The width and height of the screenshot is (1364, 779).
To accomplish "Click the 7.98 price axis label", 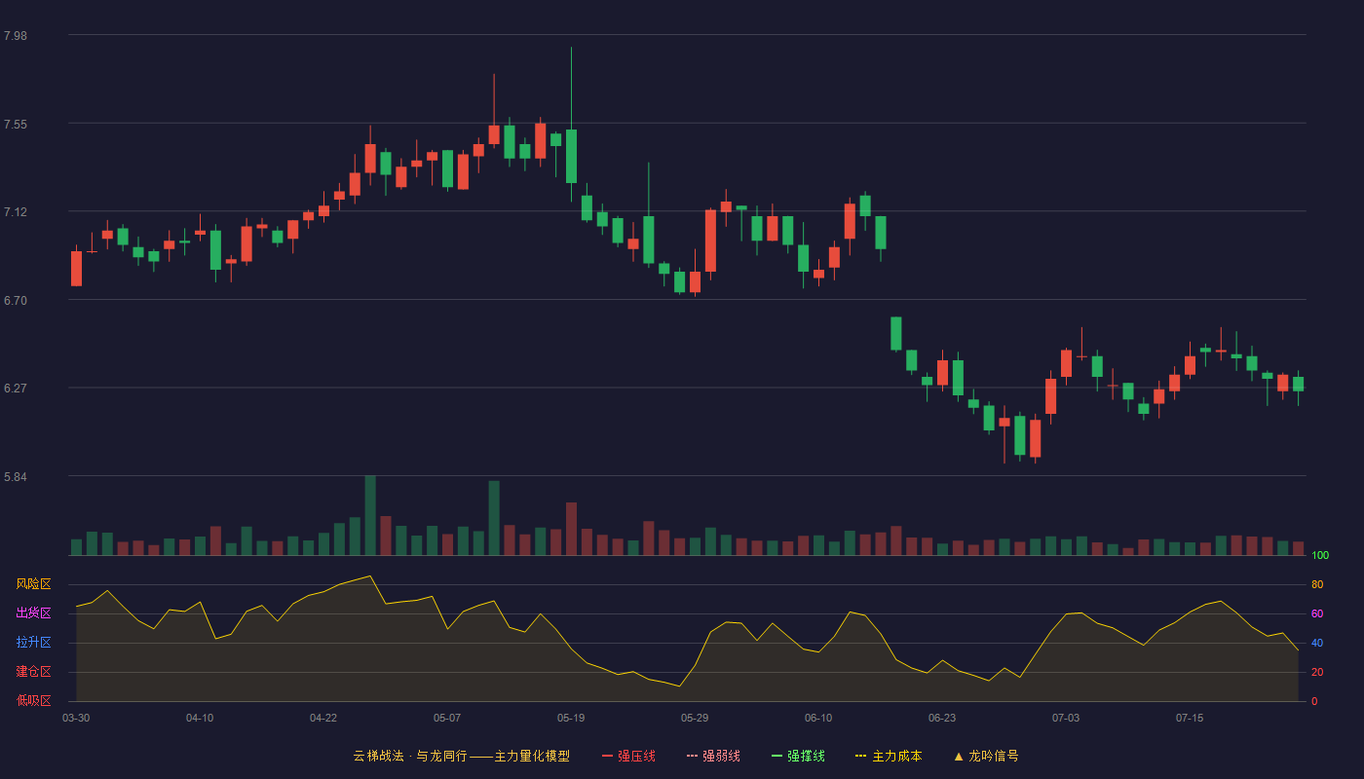I will [16, 36].
